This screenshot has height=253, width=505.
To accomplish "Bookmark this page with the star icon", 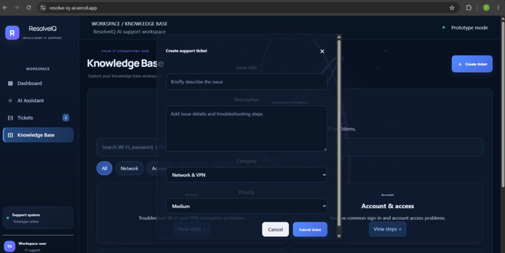I will [x=452, y=8].
